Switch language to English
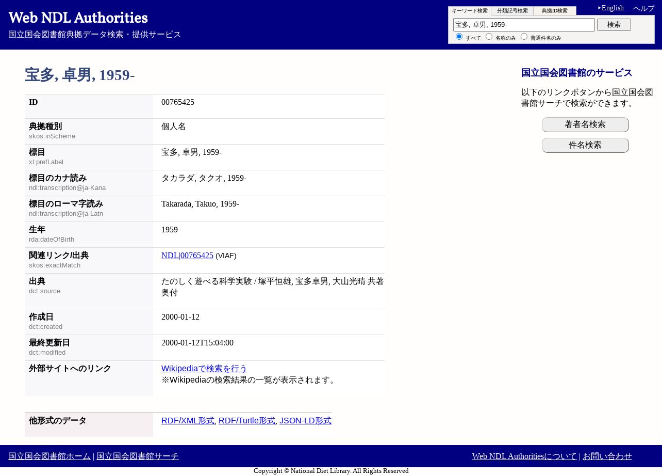Screen dimensions: 662x475 click(613, 8)
